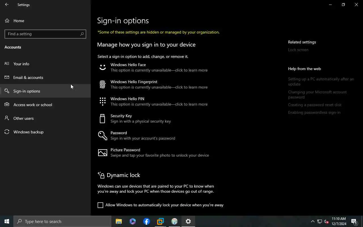Click the Windows backup sync icon
Screen dimensions: 363x227
click(x=7, y=132)
